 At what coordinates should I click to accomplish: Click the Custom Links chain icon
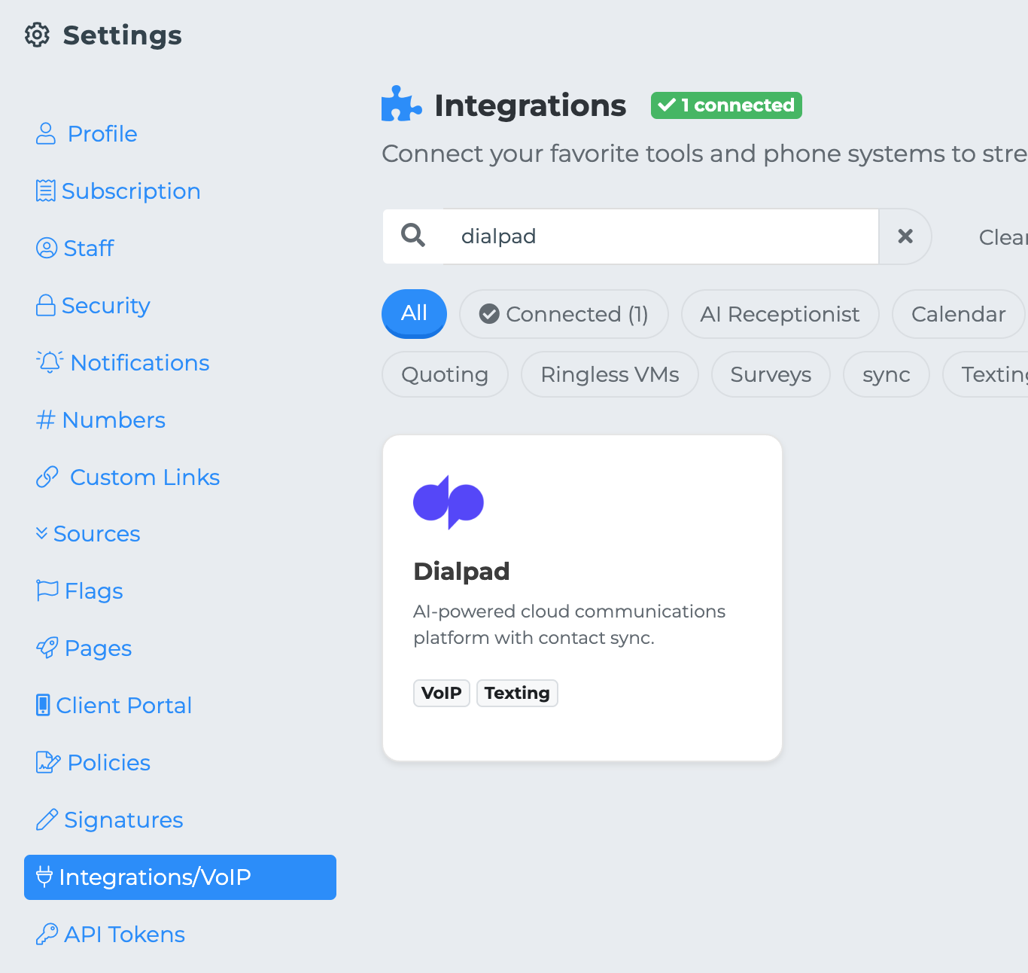(47, 477)
